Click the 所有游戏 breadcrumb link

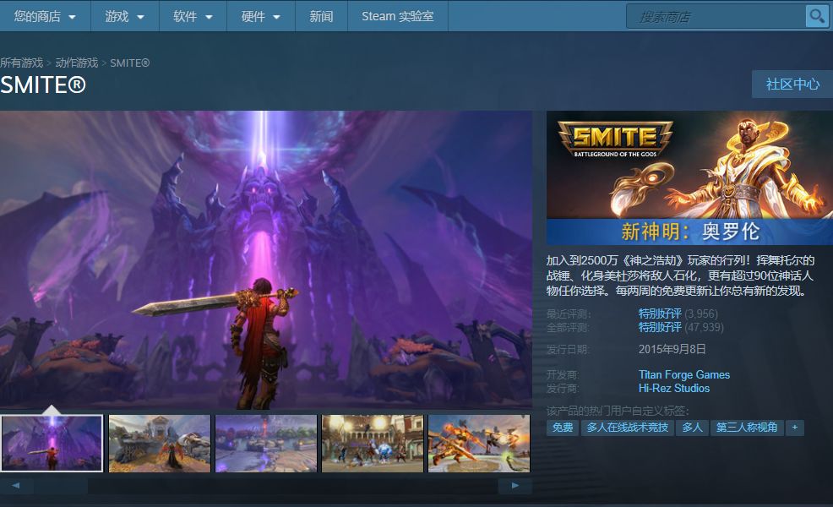point(21,63)
